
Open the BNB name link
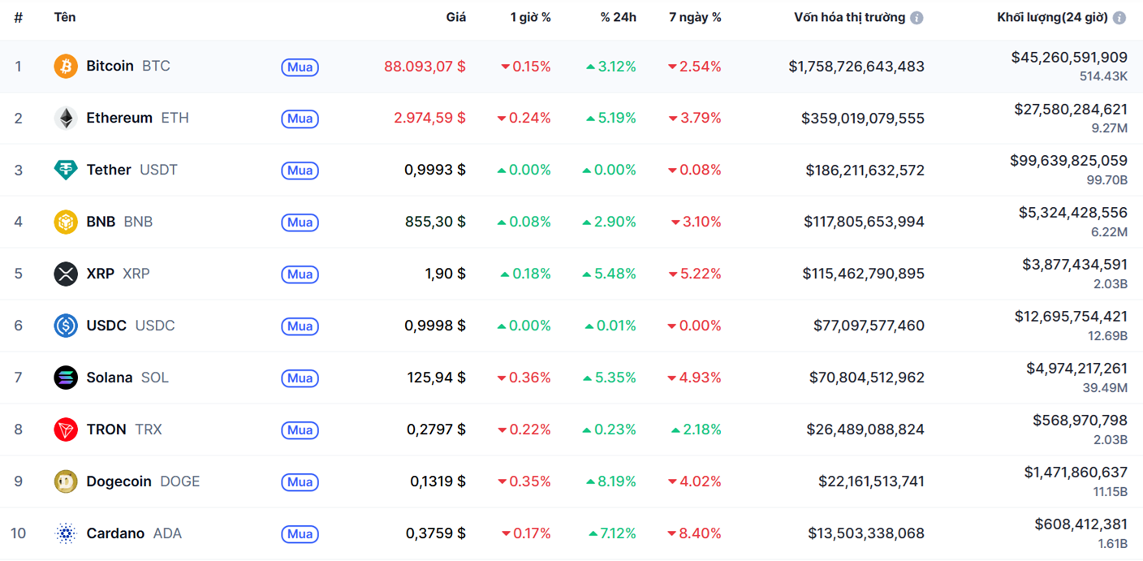pos(119,222)
